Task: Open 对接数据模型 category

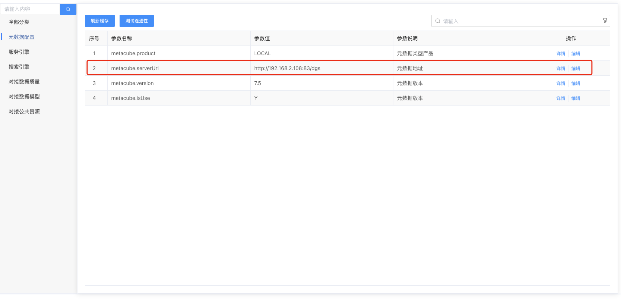Action: (24, 97)
